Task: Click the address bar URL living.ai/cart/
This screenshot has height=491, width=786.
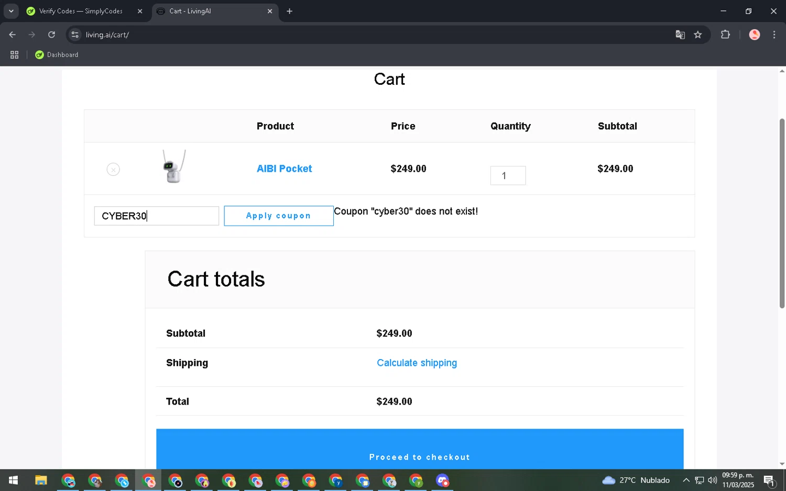Action: [x=107, y=35]
